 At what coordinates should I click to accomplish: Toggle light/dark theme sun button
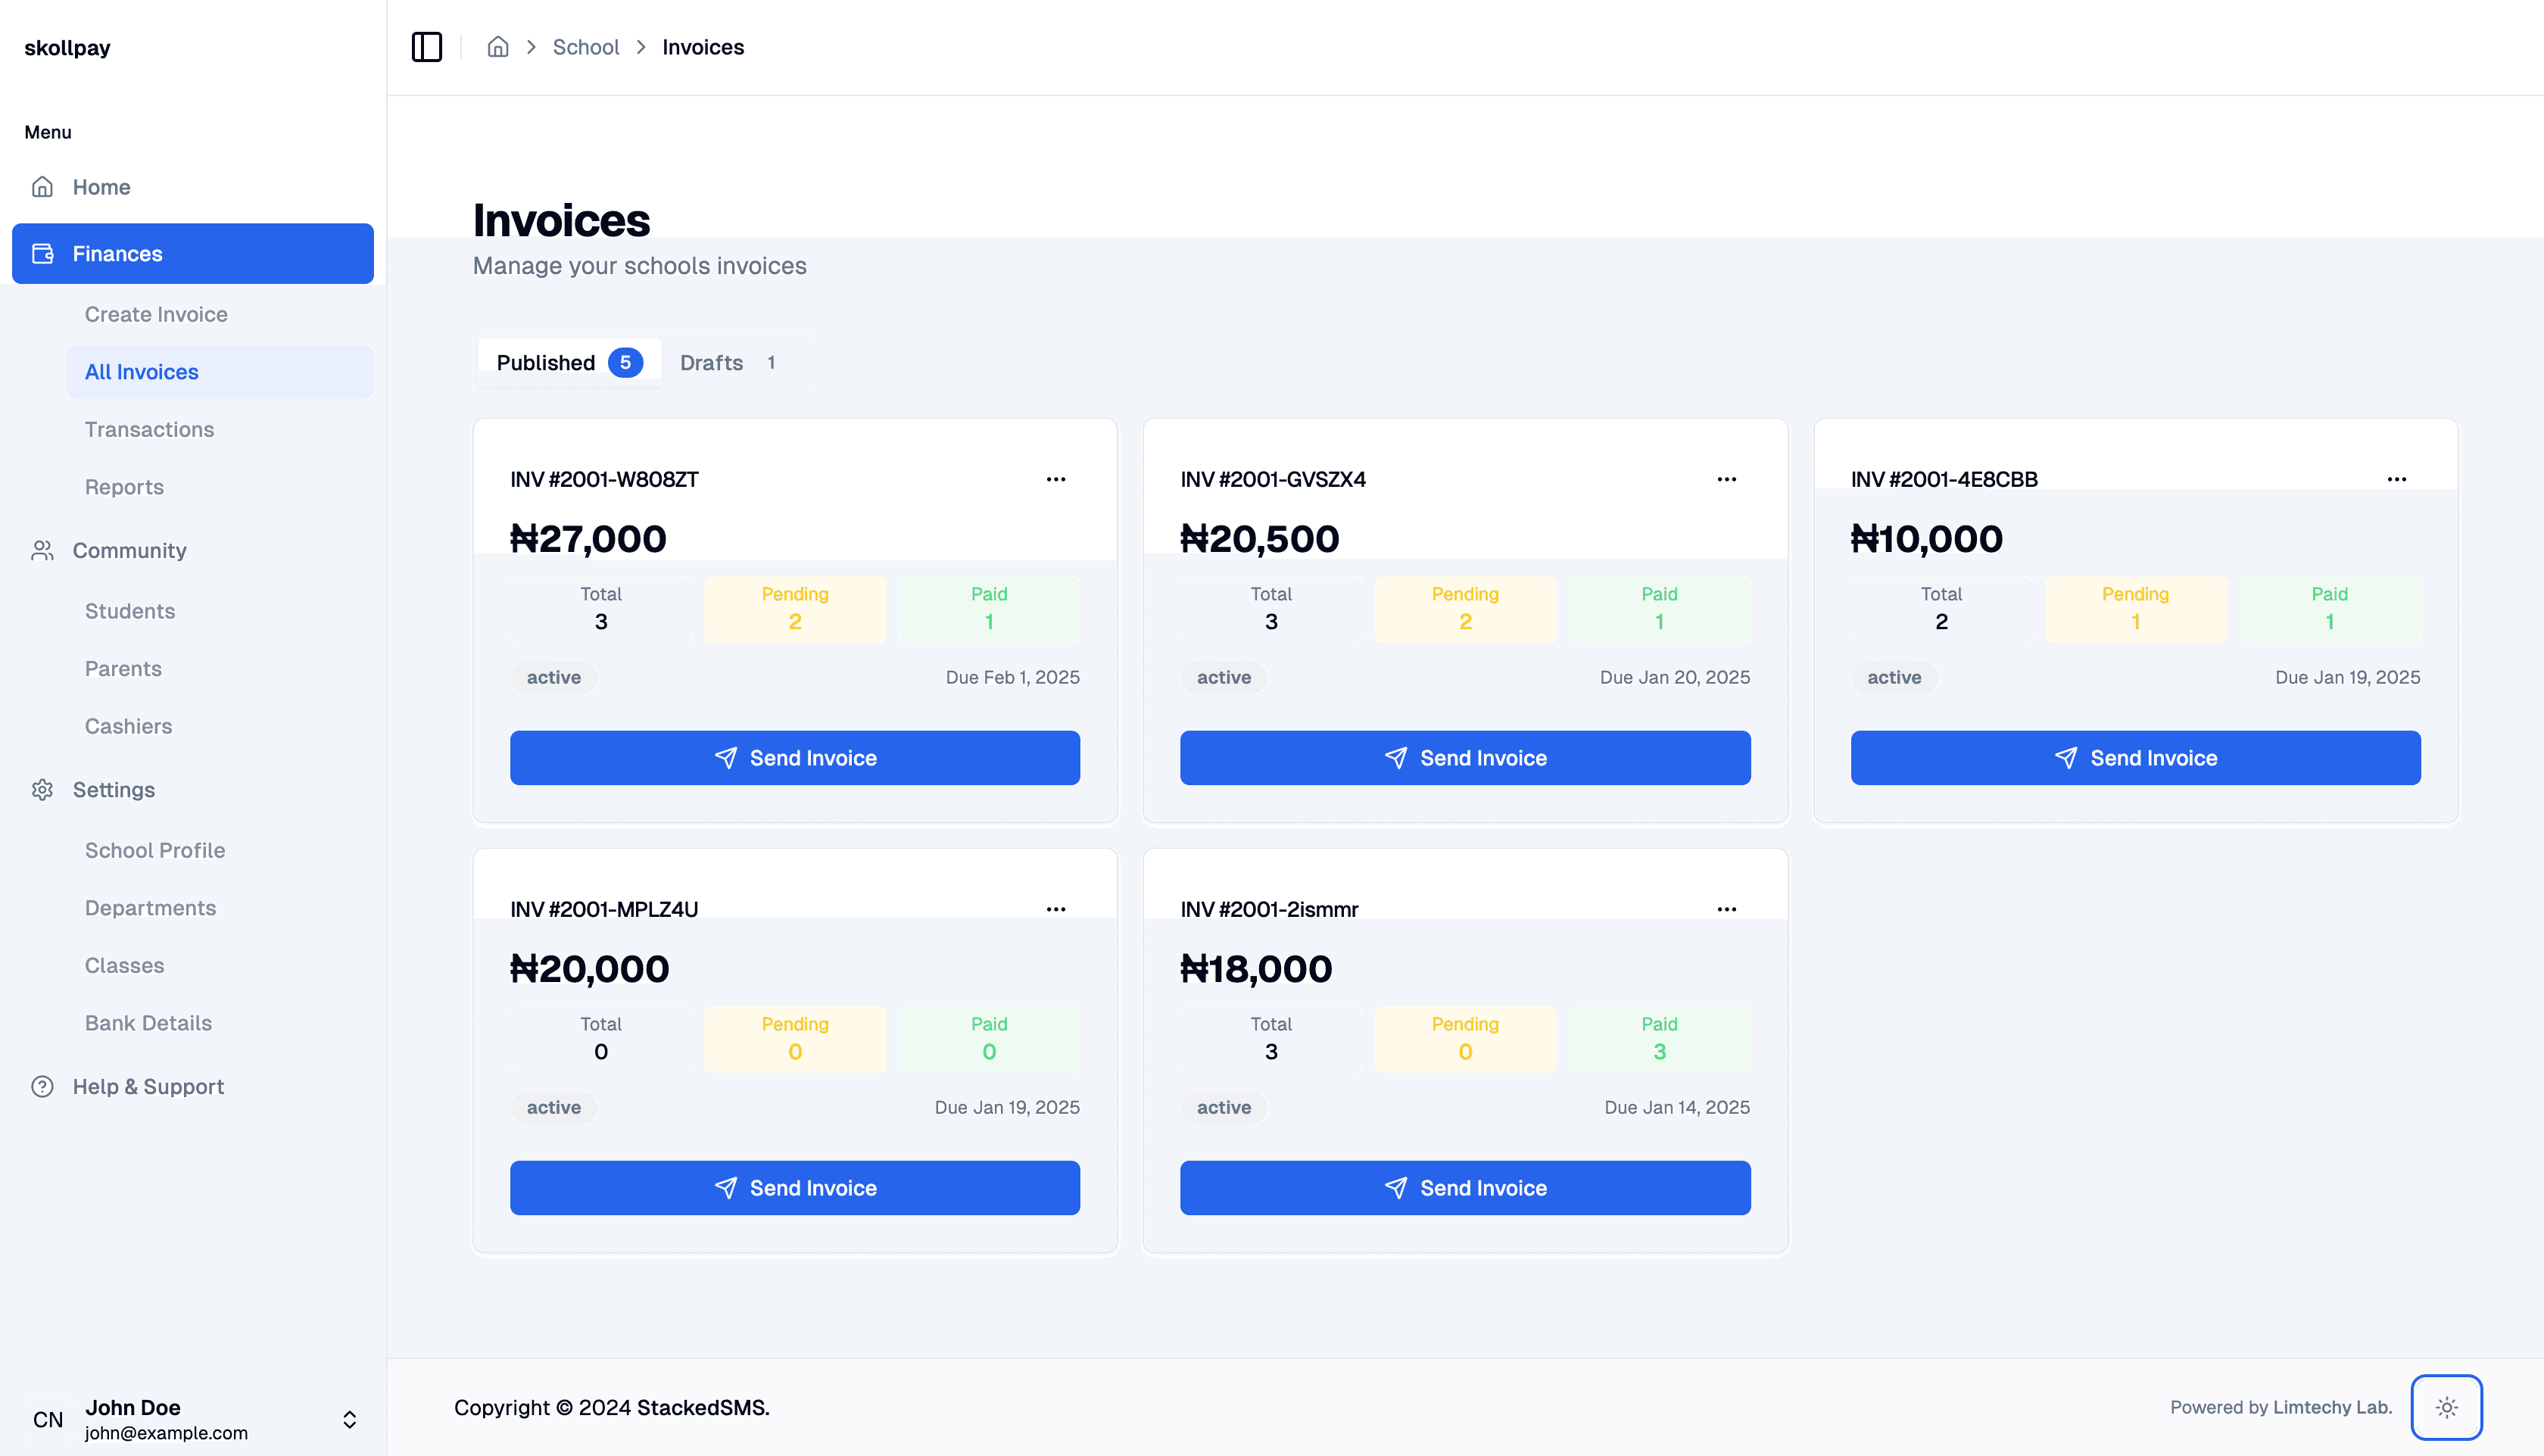2447,1408
